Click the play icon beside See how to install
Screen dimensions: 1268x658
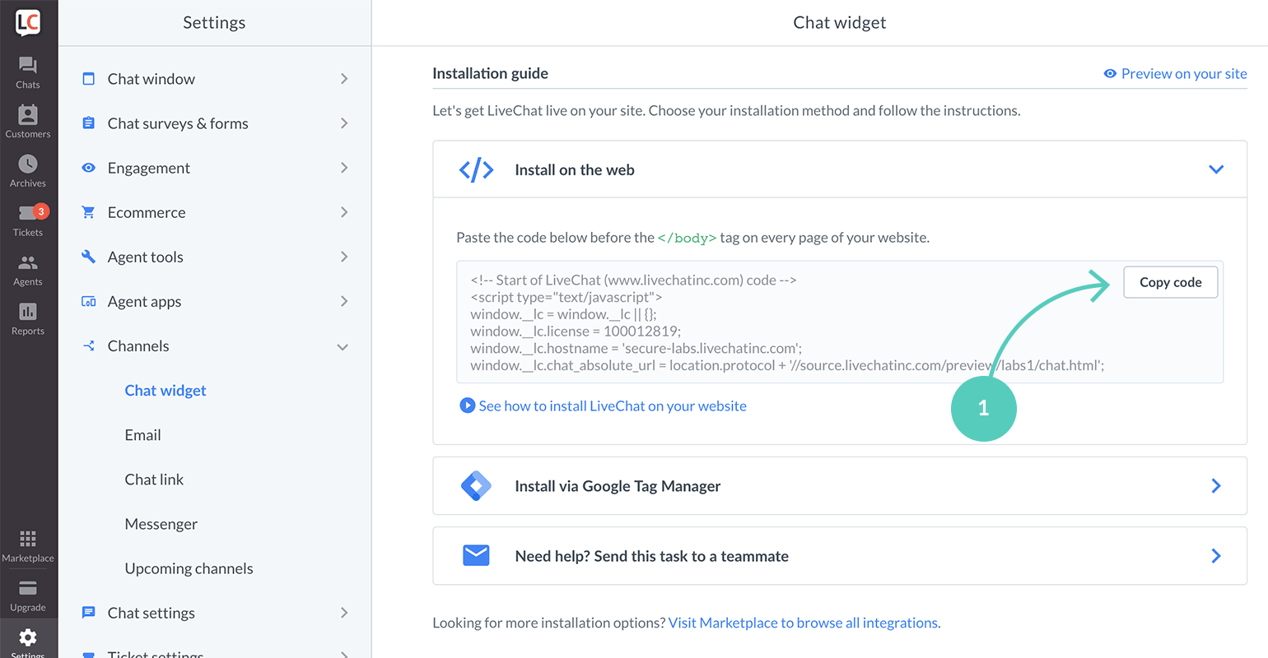[x=467, y=405]
